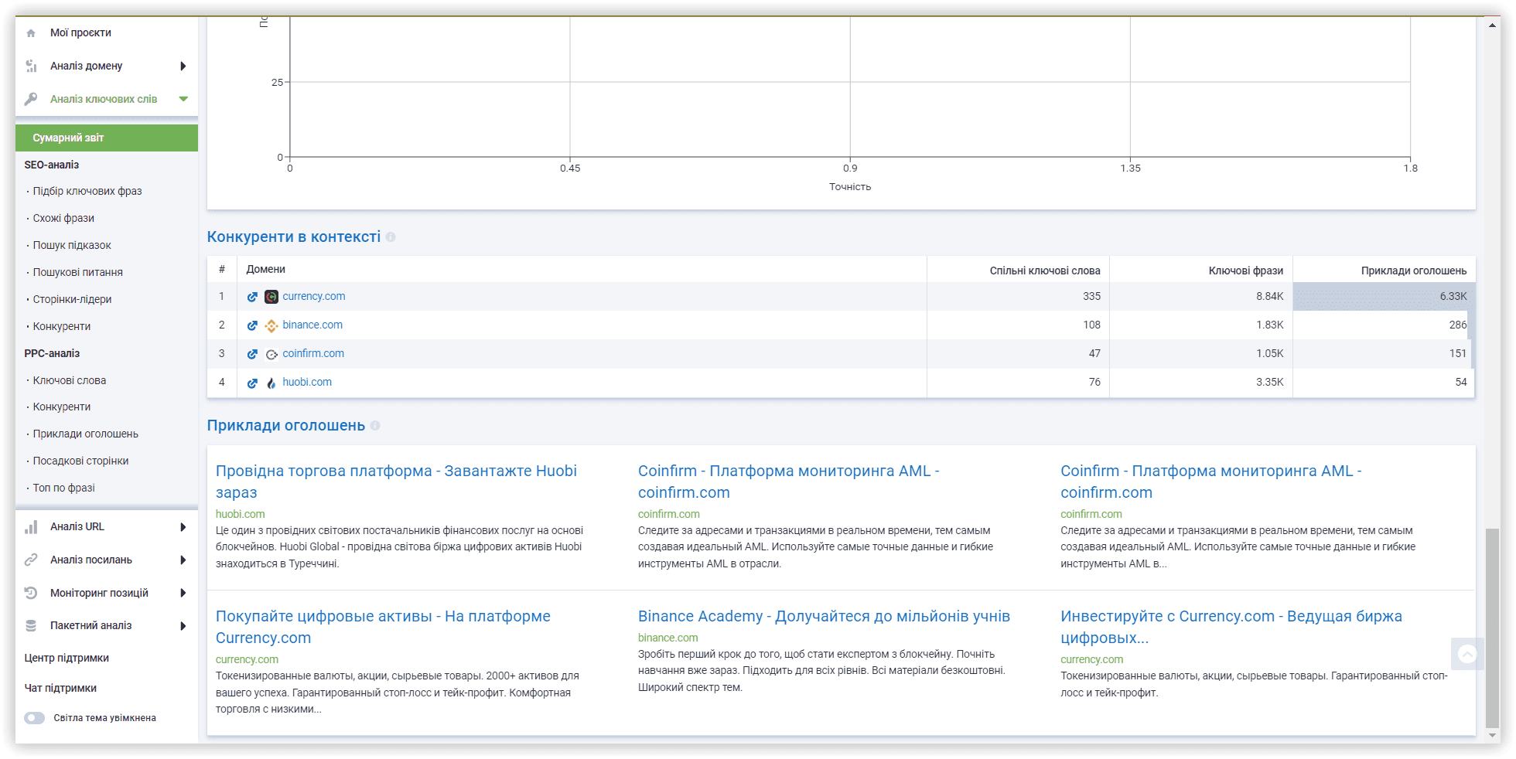Click the currency.com domain link
Viewport: 1516px width, 759px height.
pyautogui.click(x=314, y=296)
